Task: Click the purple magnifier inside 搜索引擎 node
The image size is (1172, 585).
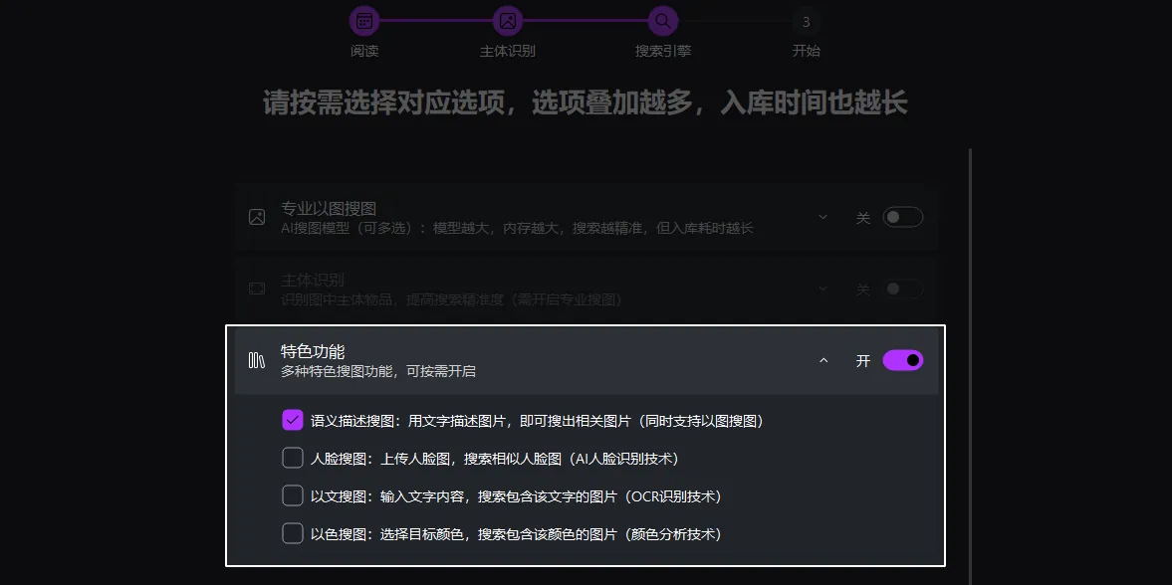Action: [x=662, y=20]
